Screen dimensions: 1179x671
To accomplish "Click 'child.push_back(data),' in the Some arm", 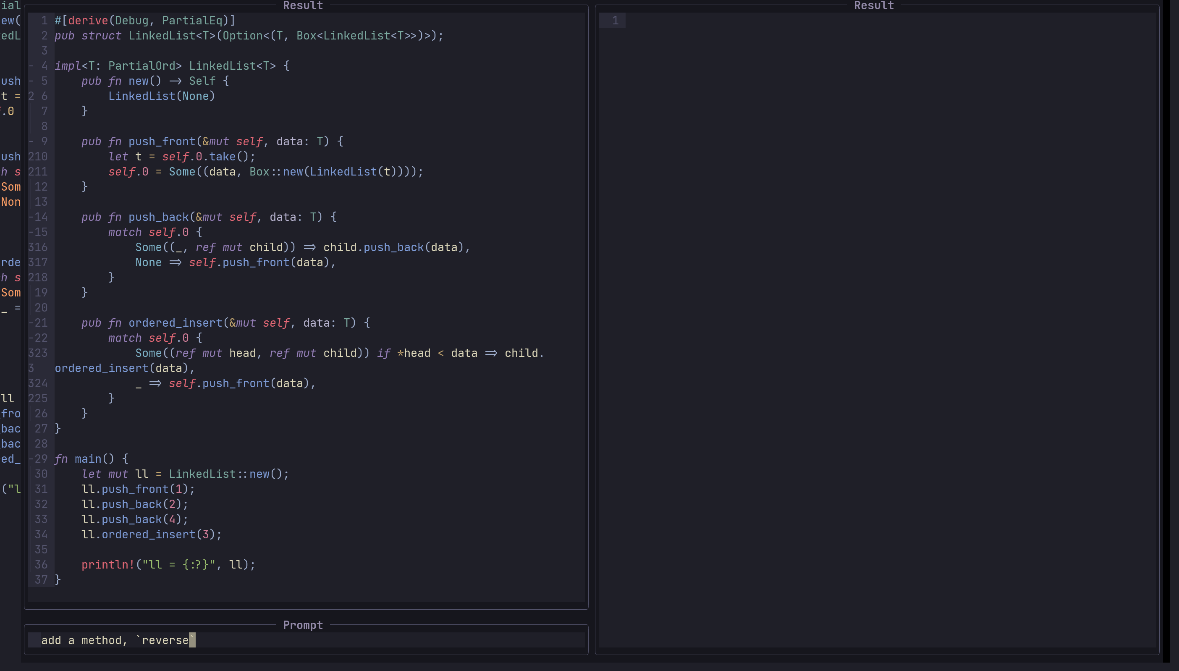I will 397,247.
